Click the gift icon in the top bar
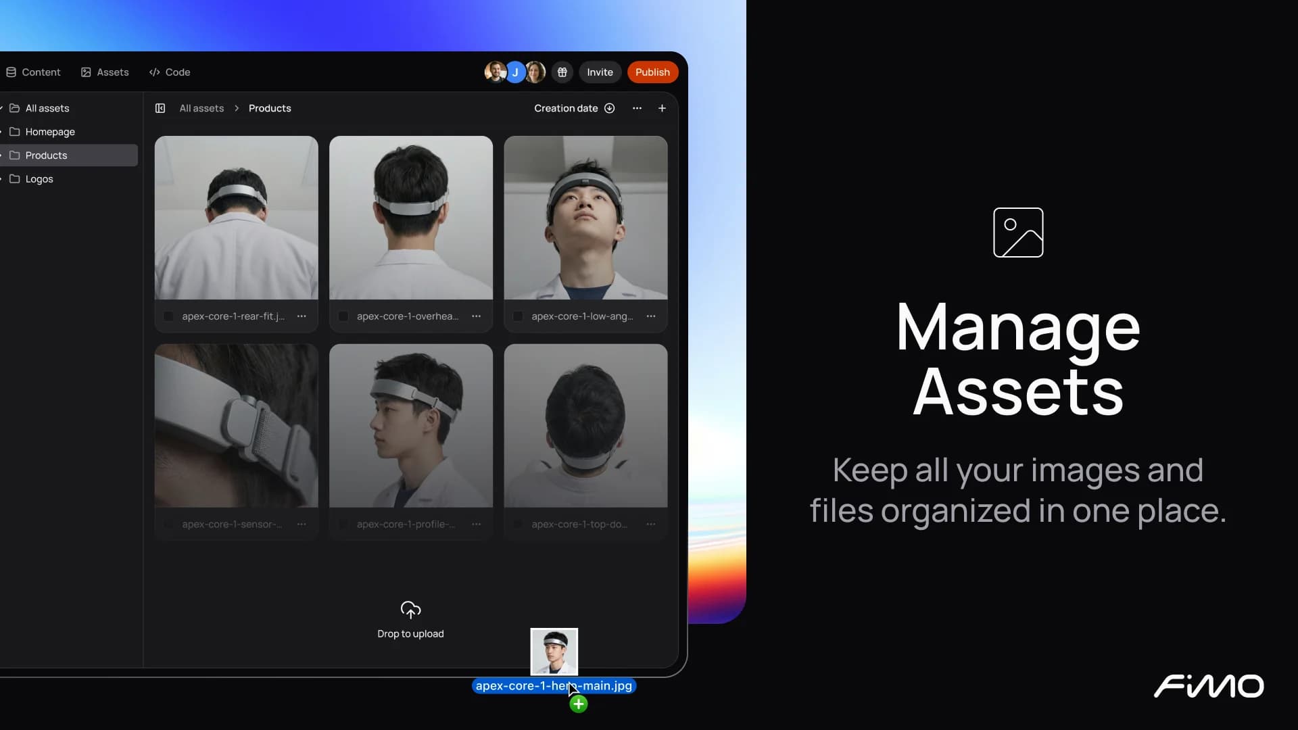The image size is (1298, 730). click(x=562, y=72)
